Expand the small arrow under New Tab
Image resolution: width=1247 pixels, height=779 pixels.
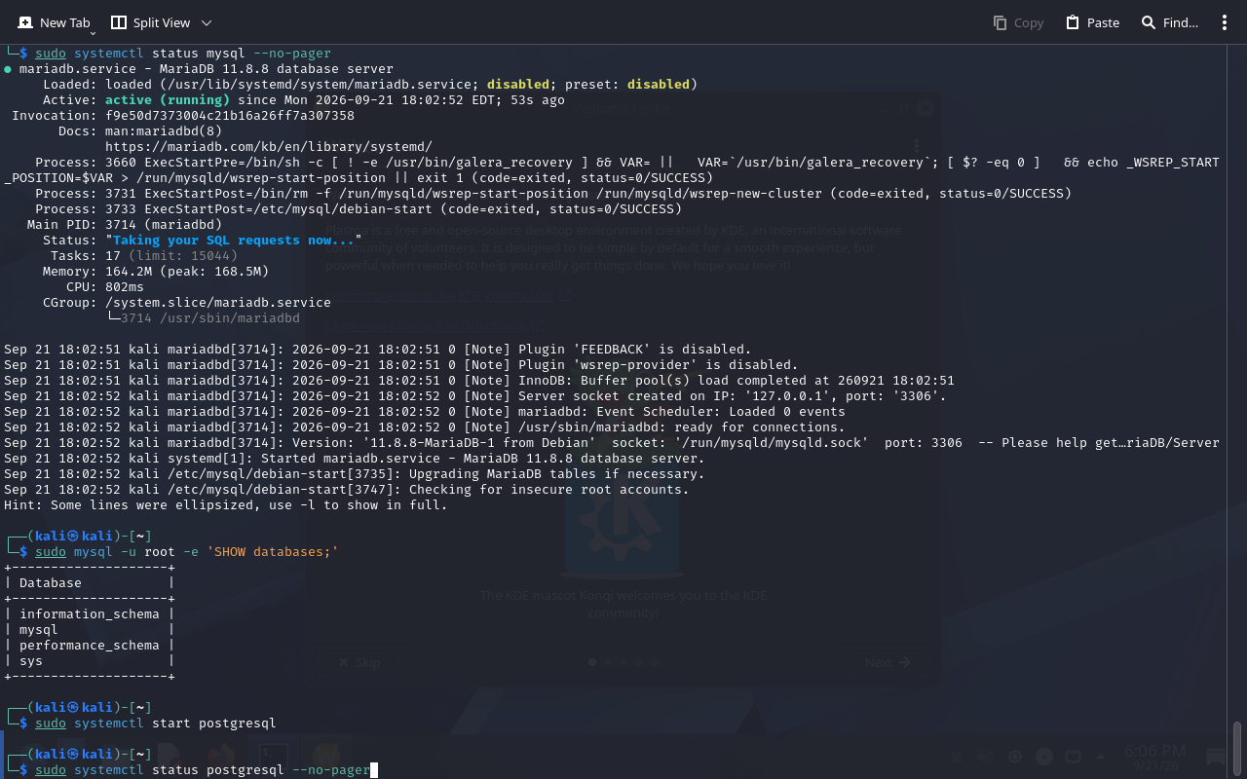[x=93, y=33]
